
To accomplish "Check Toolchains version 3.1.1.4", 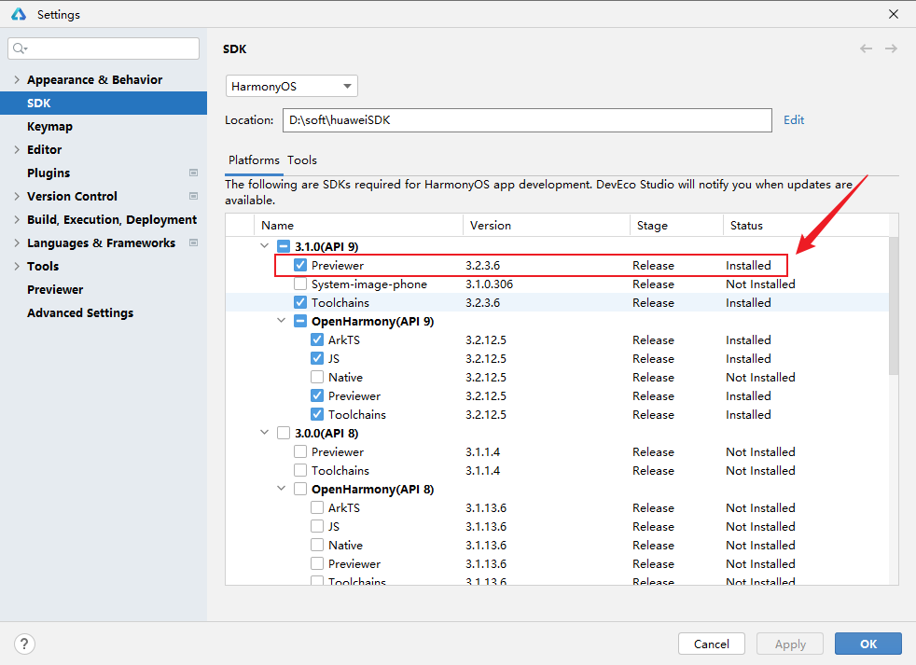I will [300, 470].
